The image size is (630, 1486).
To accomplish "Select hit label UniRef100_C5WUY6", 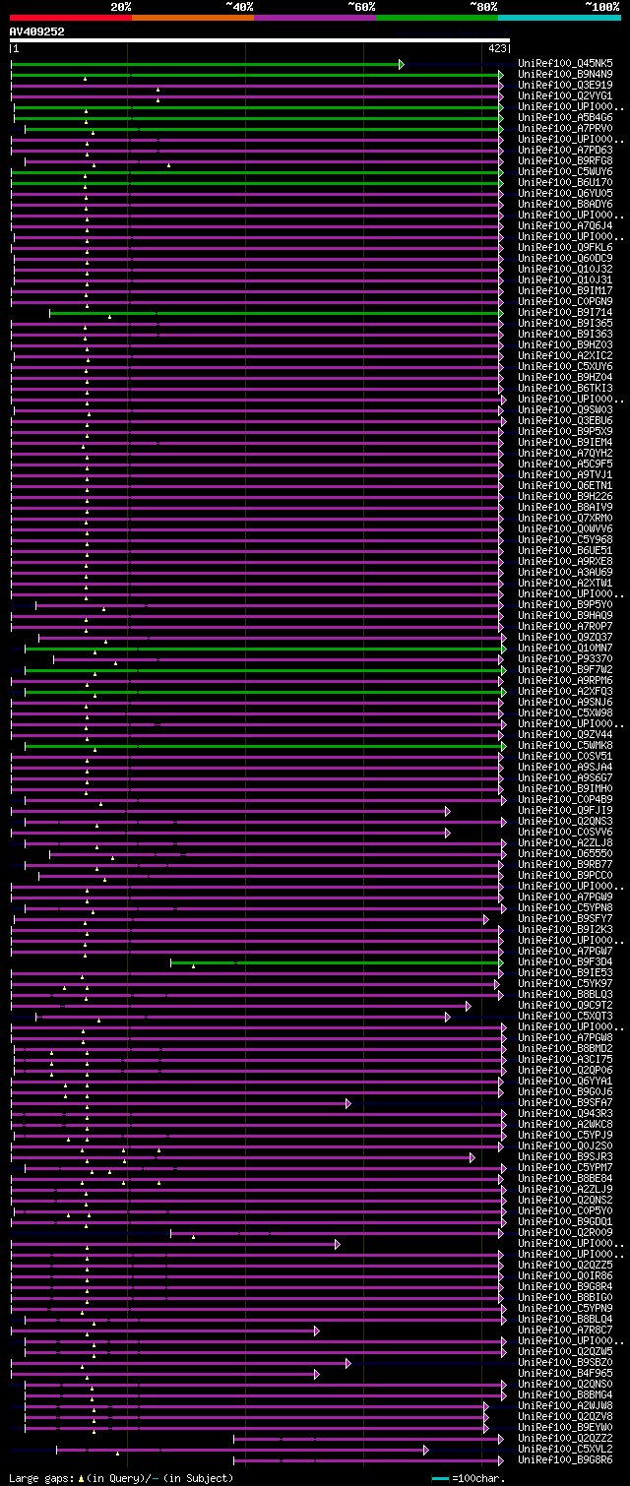I will coord(566,172).
